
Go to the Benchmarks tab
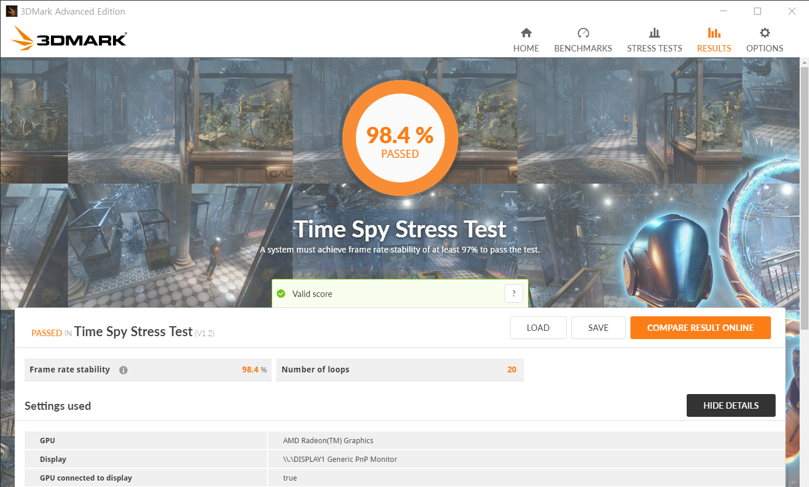click(583, 40)
